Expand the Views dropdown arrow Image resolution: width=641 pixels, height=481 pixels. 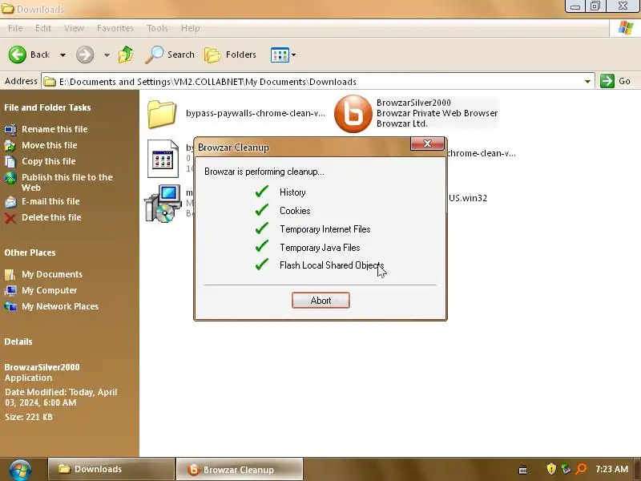coord(293,55)
